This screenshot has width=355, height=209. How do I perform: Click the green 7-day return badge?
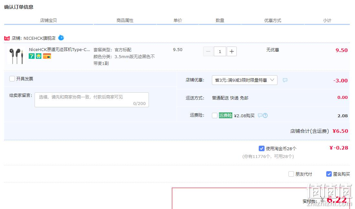pos(31,56)
